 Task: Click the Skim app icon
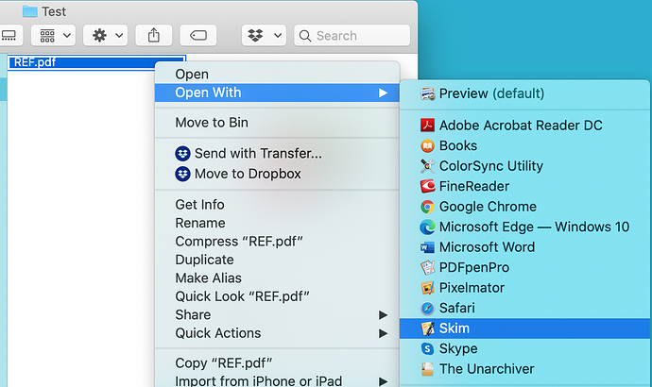click(x=427, y=328)
